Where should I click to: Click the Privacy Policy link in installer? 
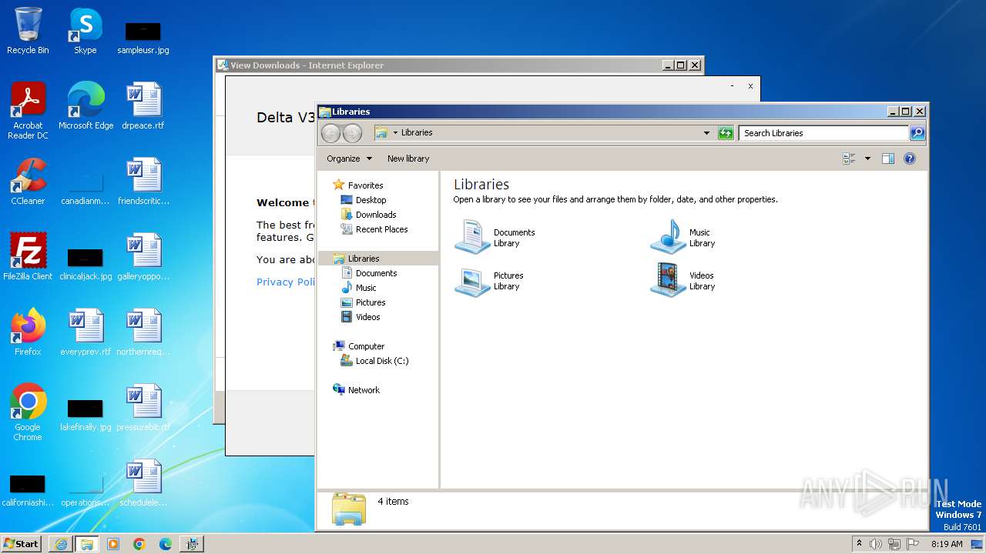pos(286,282)
